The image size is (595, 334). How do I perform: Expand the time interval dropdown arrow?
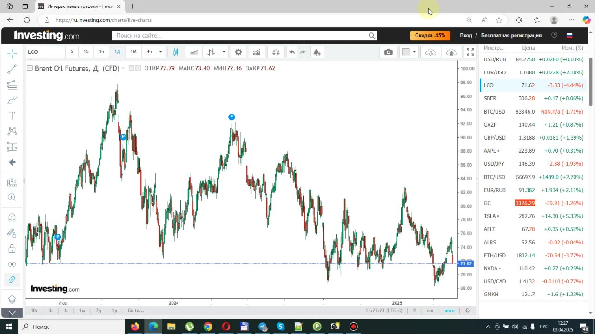point(160,52)
